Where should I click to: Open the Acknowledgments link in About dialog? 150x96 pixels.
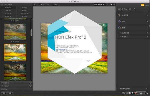(61, 49)
